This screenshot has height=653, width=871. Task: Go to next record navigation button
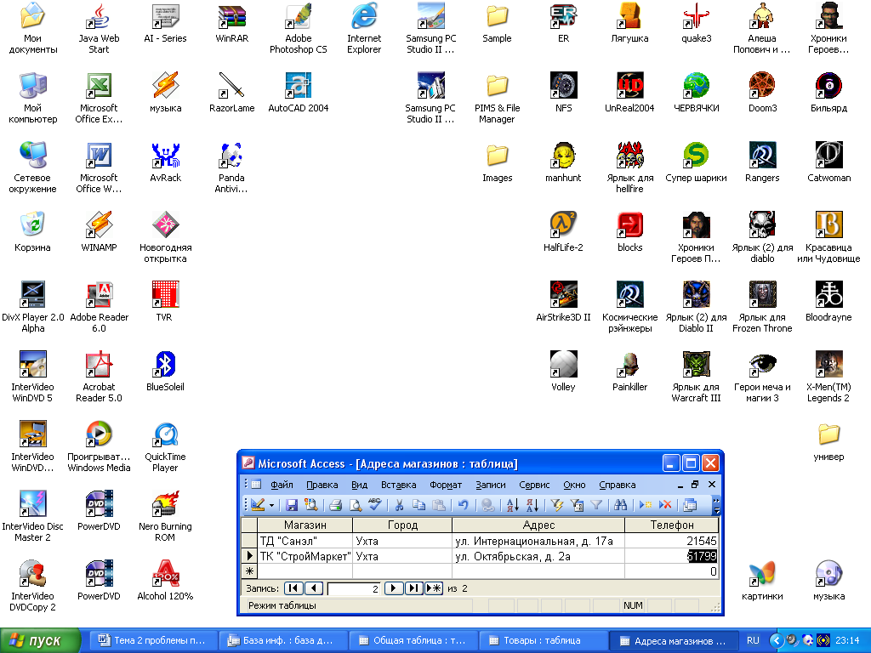tap(393, 588)
